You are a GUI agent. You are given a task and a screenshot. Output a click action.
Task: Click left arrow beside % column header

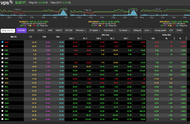click(x=174, y=38)
